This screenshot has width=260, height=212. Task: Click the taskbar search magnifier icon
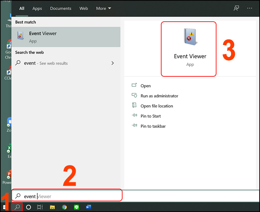point(17,207)
